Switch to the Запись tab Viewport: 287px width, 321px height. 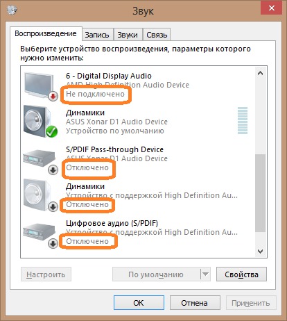97,35
